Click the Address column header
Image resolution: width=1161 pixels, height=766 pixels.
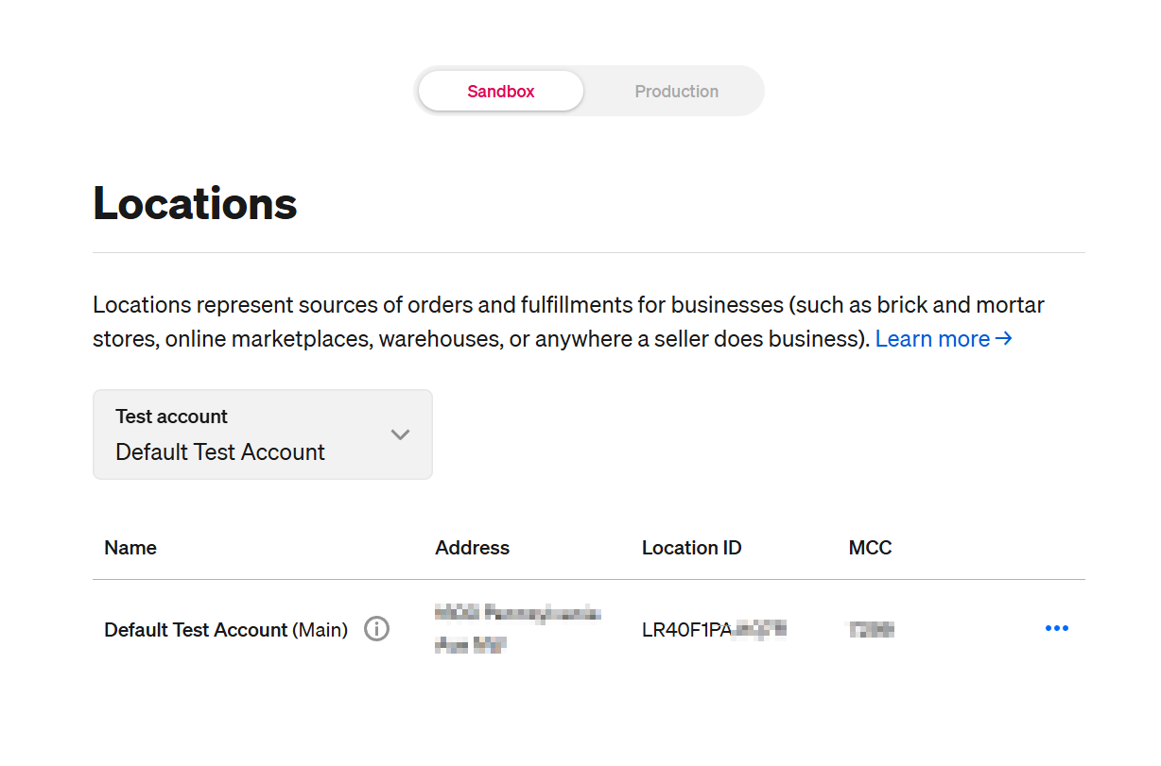point(472,548)
